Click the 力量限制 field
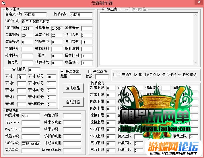 (27, 49)
